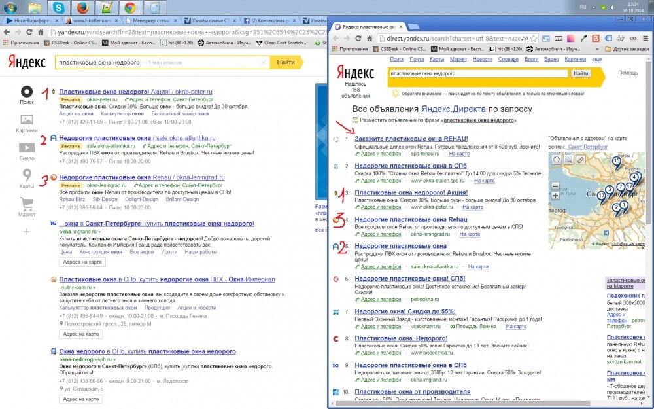The width and height of the screenshot is (654, 409).
Task: Click the Найти button on the direct.yandex.ru page
Action: [581, 73]
